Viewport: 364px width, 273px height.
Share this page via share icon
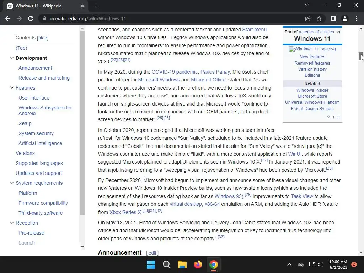tap(308, 18)
